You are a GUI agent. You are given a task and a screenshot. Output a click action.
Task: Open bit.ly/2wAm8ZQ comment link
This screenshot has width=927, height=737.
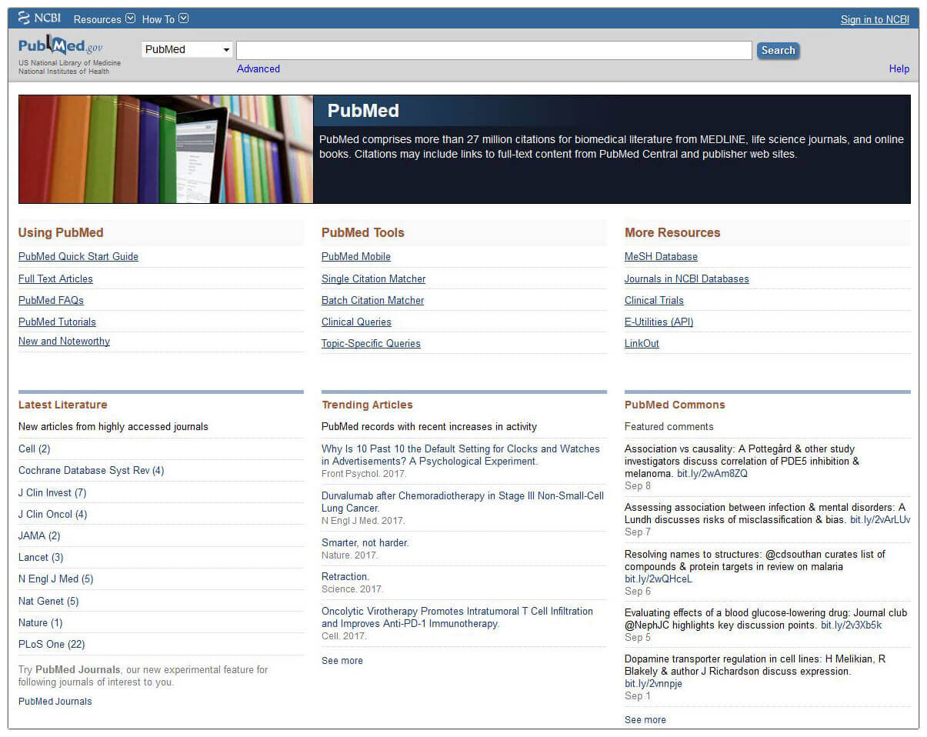(x=712, y=474)
